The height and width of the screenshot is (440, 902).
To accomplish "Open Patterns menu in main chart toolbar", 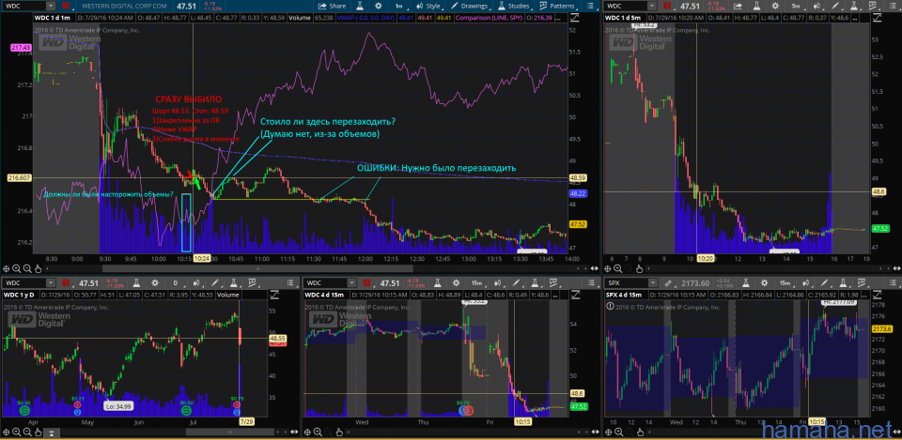I will [x=557, y=7].
